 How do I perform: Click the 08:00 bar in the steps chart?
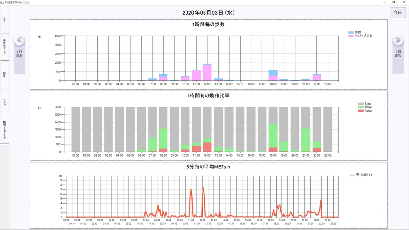(163, 77)
